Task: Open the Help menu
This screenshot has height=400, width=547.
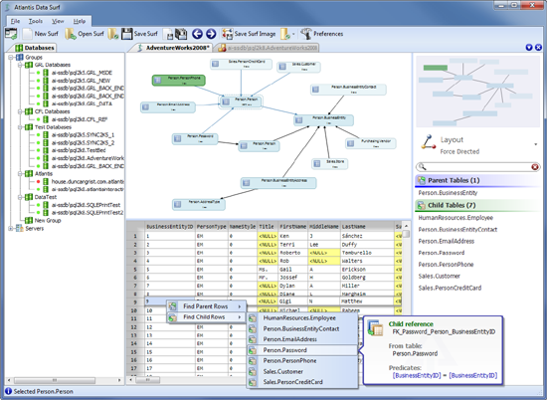Action: click(80, 21)
